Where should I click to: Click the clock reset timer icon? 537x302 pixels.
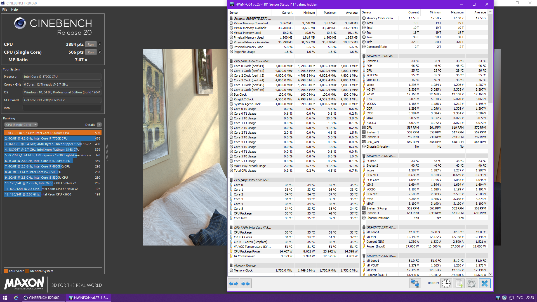tap(446, 284)
